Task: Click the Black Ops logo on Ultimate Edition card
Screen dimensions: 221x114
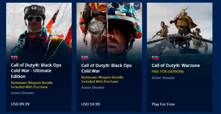Action: pos(14,58)
